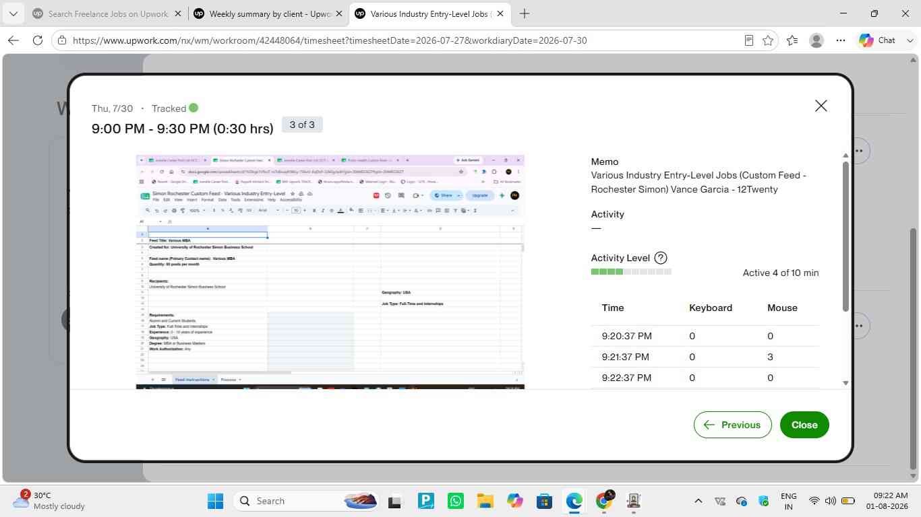This screenshot has height=517, width=921.
Task: Click the green Close button
Action: 804,425
